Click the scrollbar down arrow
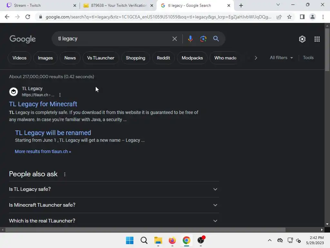 tap(327, 224)
